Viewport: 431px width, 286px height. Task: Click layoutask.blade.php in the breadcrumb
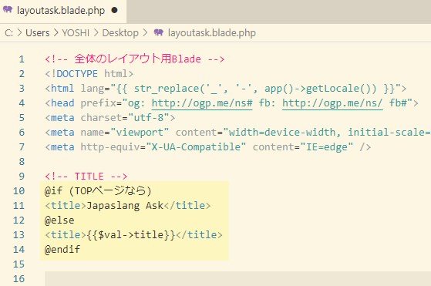(212, 33)
